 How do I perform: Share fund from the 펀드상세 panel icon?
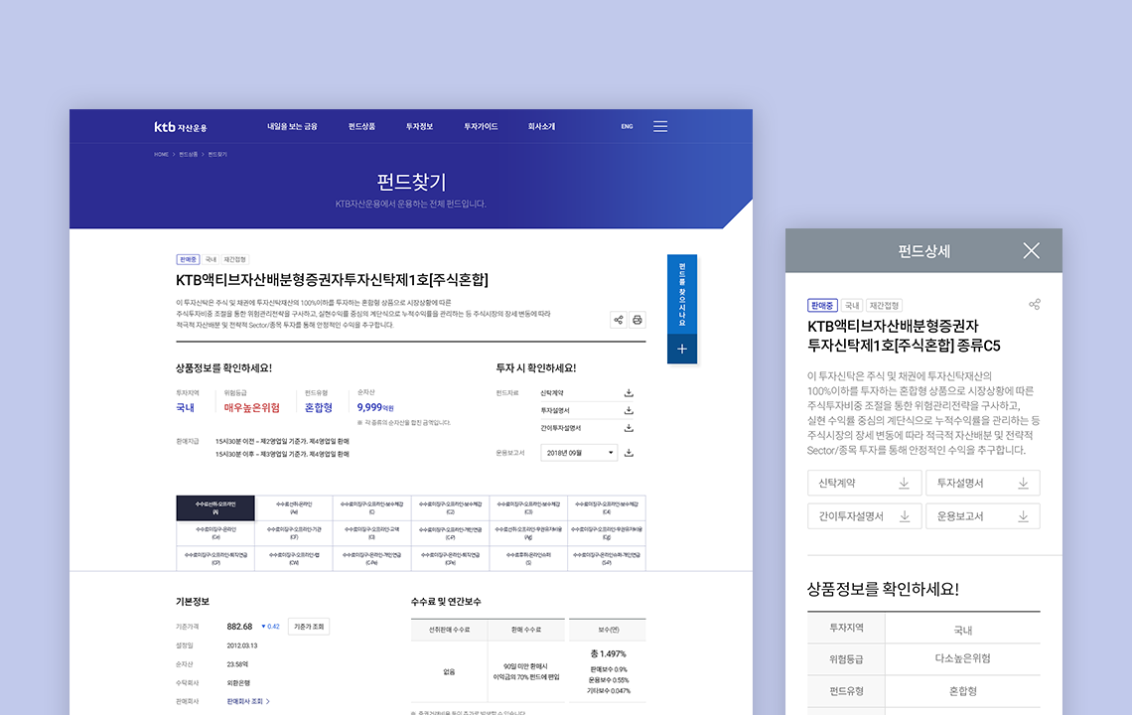pos(1035,304)
